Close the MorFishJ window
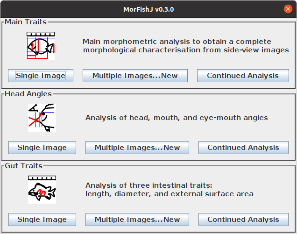Screen dimensions: 297x234 (x=287, y=9)
